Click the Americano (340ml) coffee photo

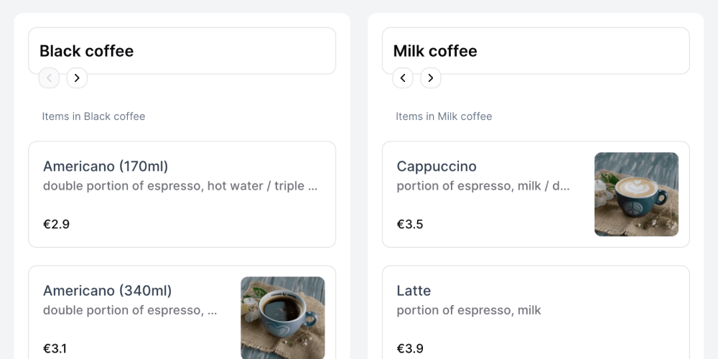[x=282, y=317]
